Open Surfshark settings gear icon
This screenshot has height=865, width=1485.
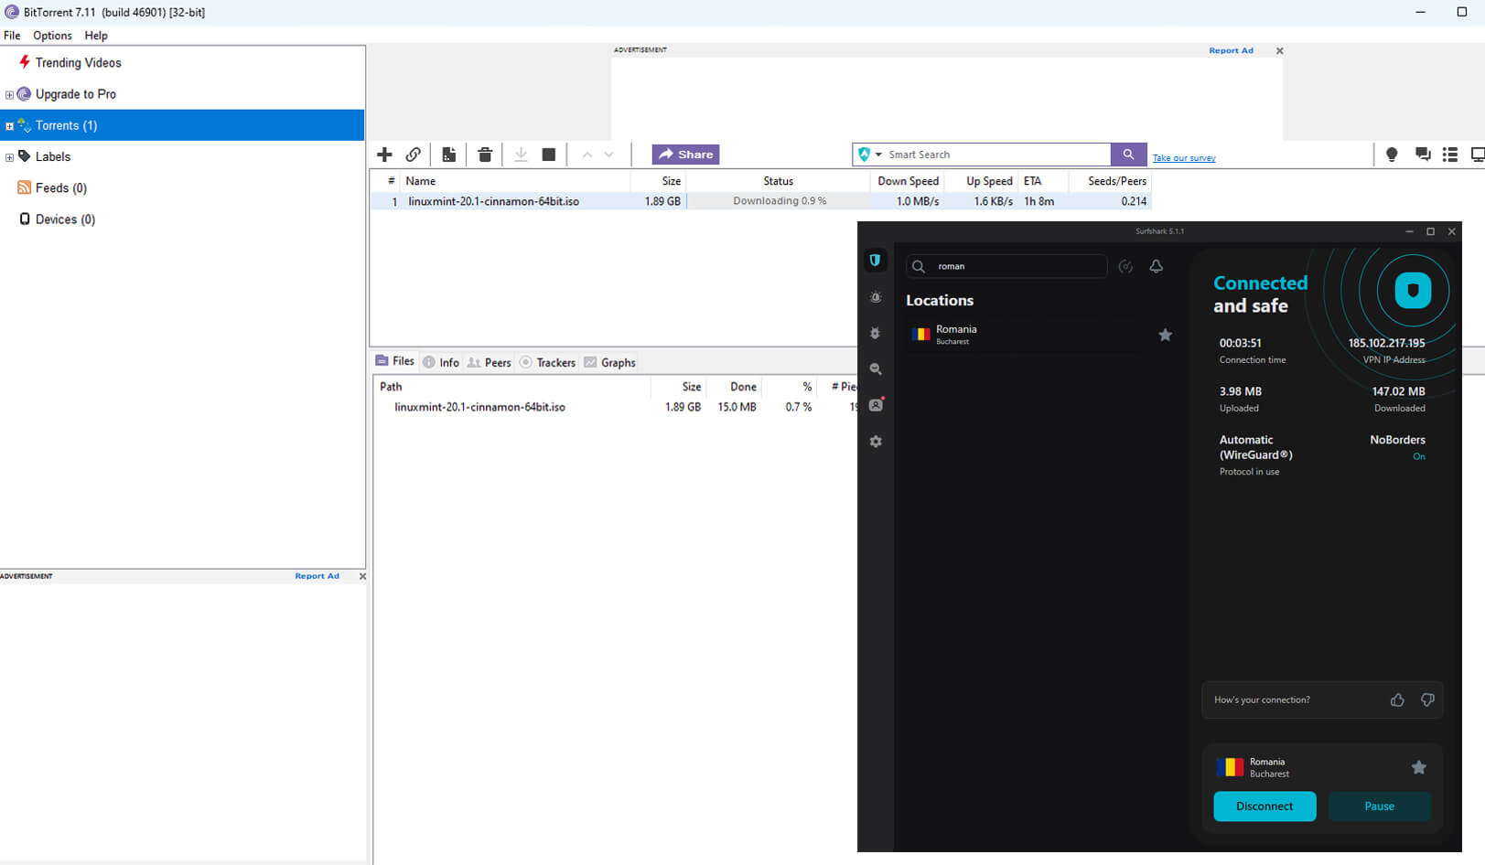point(876,442)
